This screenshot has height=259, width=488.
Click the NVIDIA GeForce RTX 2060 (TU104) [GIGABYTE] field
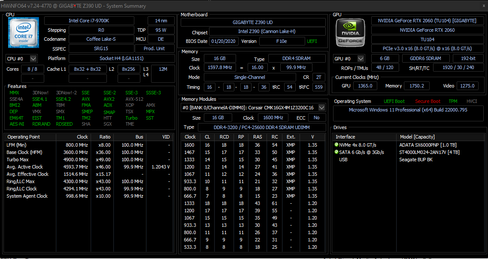[427, 21]
